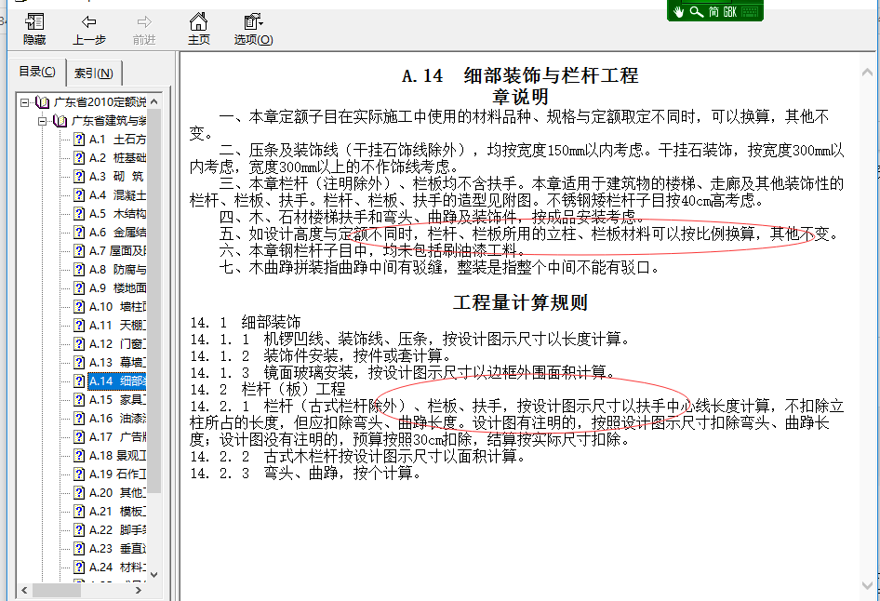Open topic A.9 楼地面
880x601 pixels.
(x=117, y=287)
